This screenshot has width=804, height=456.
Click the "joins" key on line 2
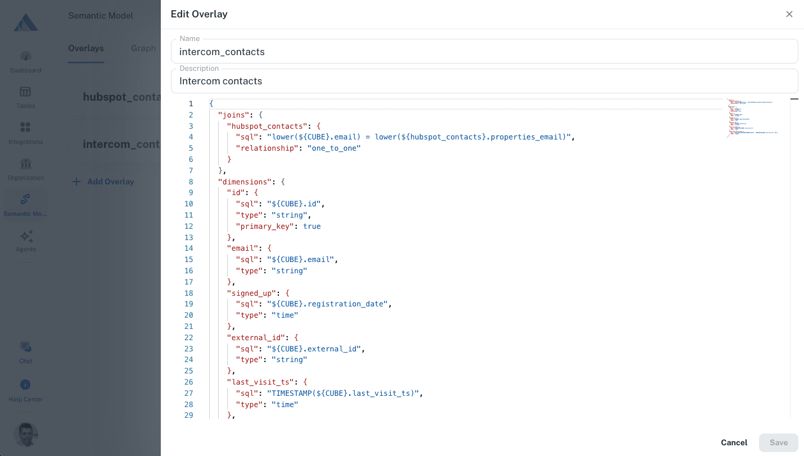[x=233, y=115]
